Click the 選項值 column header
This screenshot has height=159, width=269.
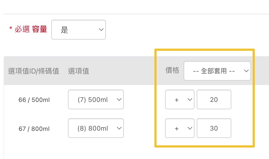79,71
